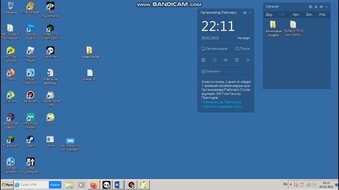Select first yellow folder in Каталог
339x190 pixels.
pos(273,28)
